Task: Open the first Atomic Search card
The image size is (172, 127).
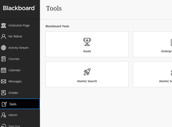Action: (87, 74)
